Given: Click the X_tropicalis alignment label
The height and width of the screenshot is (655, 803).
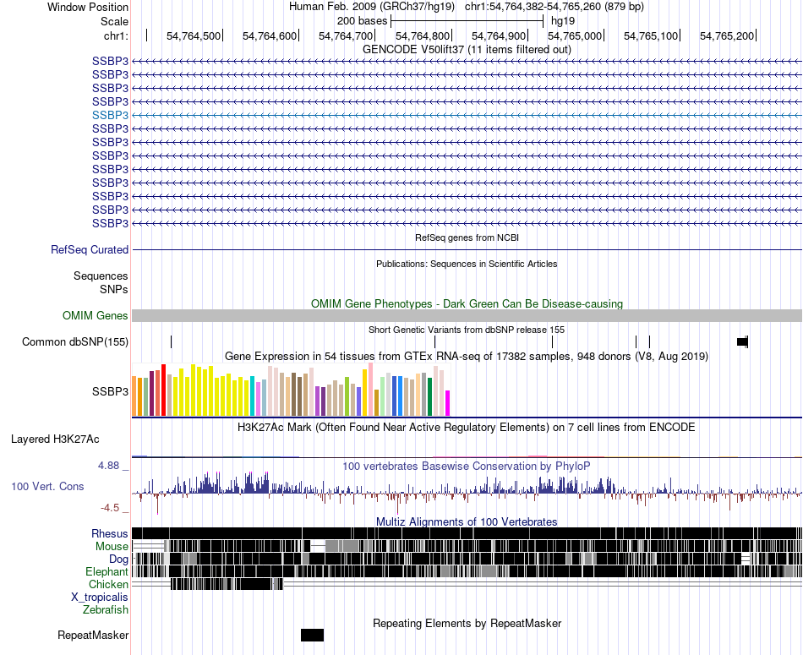Looking at the screenshot, I should pos(100,598).
